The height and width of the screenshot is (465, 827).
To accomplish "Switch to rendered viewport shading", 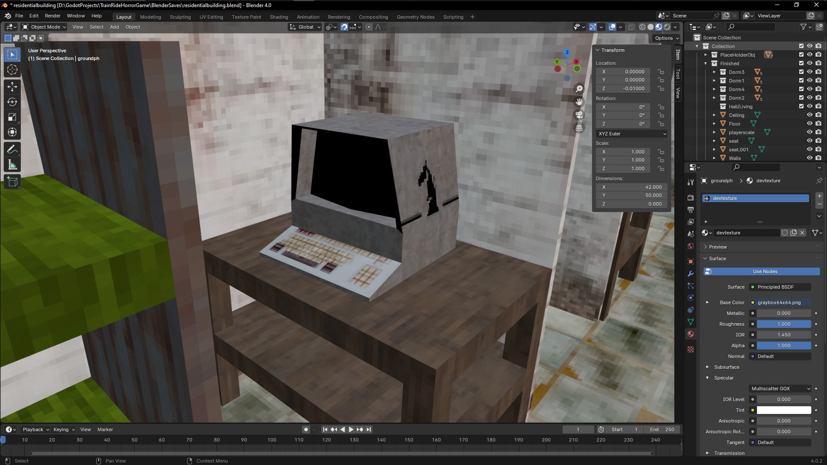I will (667, 27).
